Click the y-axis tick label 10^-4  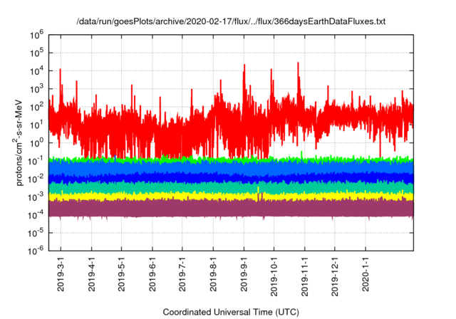pyautogui.click(x=36, y=215)
